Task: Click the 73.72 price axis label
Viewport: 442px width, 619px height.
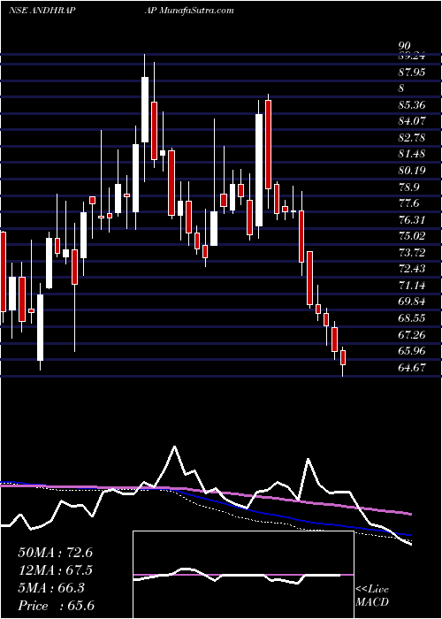Action: pos(412,252)
